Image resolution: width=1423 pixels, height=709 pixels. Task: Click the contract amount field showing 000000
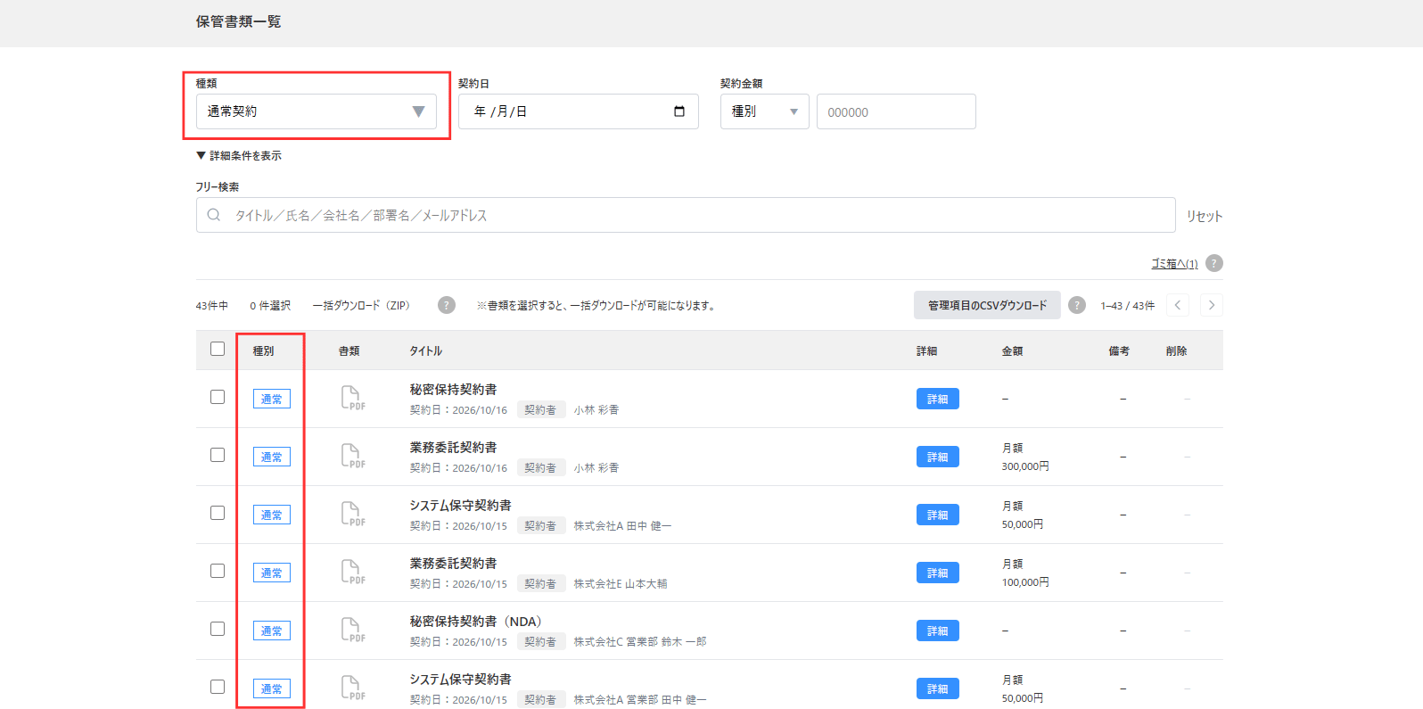click(896, 111)
